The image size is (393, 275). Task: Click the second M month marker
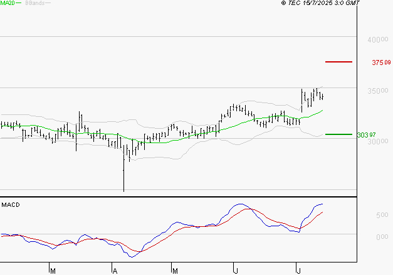pos(174,271)
